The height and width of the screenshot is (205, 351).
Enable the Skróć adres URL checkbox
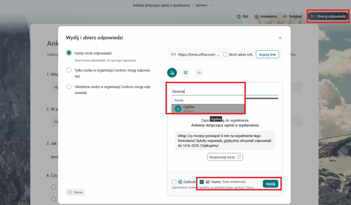(225, 54)
